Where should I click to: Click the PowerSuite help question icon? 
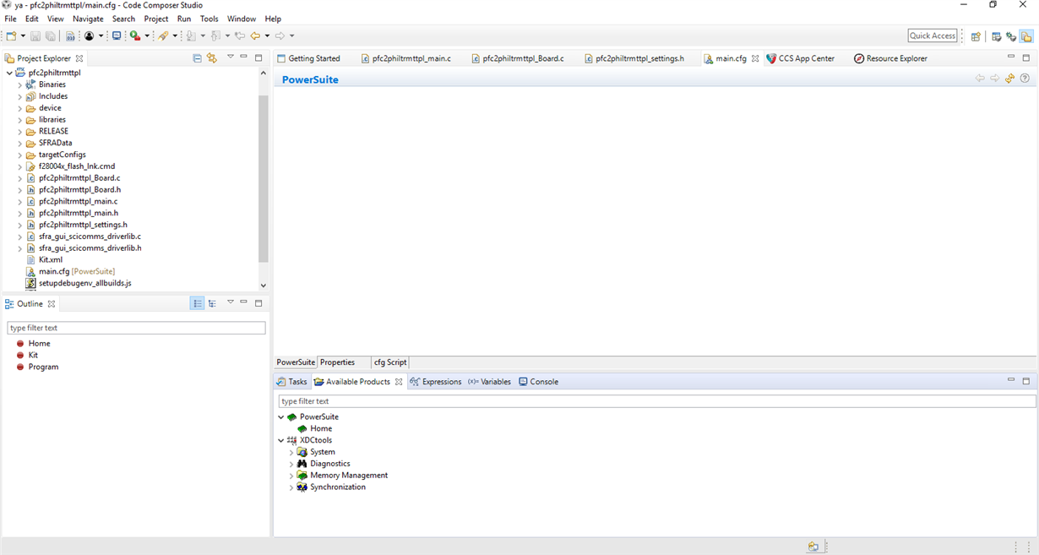click(1025, 79)
